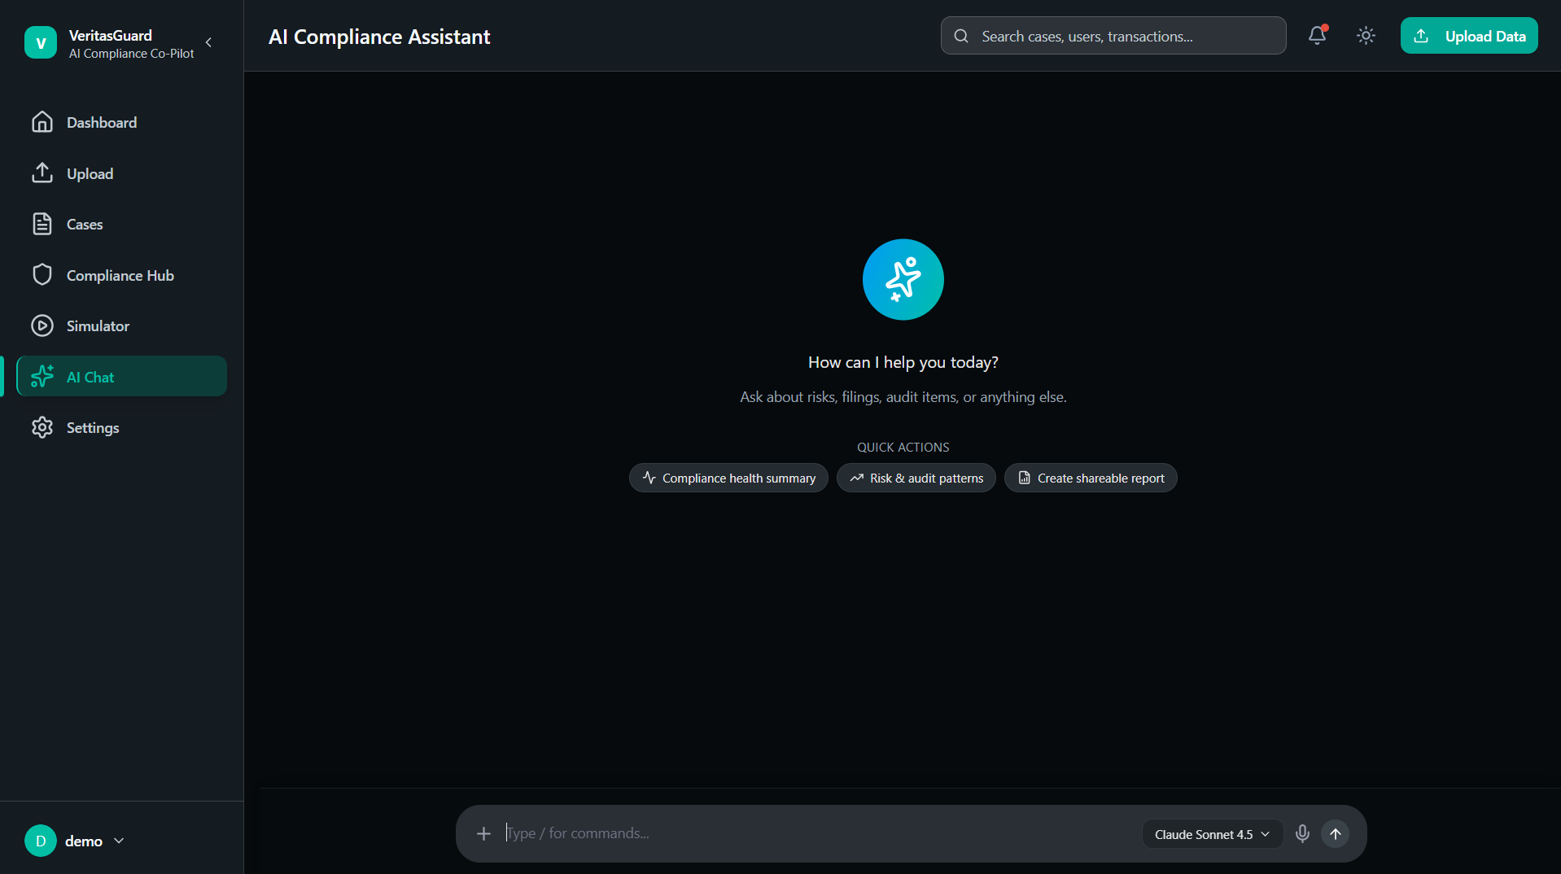The height and width of the screenshot is (874, 1561).
Task: Click the demo user avatar
Action: pos(41,841)
